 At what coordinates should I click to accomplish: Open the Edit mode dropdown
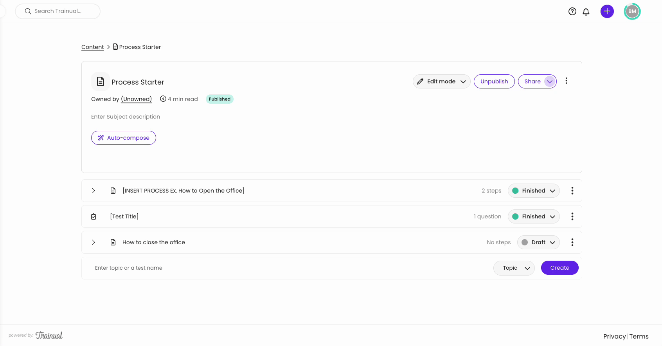pos(442,81)
